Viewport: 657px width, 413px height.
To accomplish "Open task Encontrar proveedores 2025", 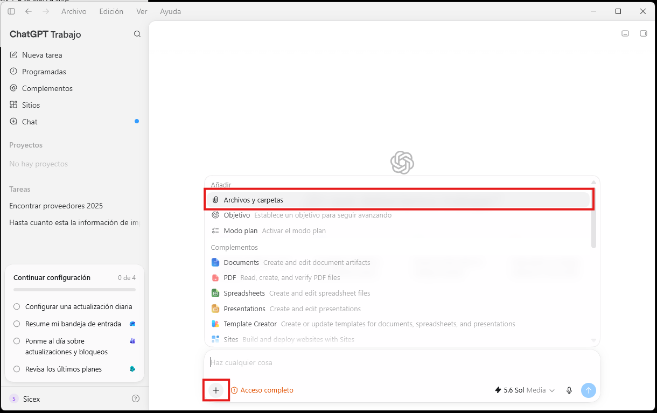I will point(56,206).
